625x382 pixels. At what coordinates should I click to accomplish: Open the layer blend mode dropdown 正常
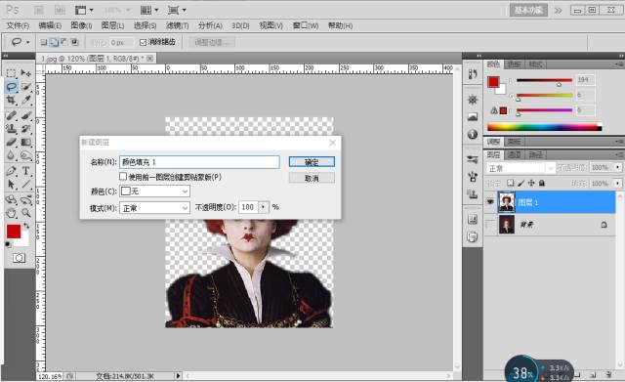pyautogui.click(x=520, y=168)
